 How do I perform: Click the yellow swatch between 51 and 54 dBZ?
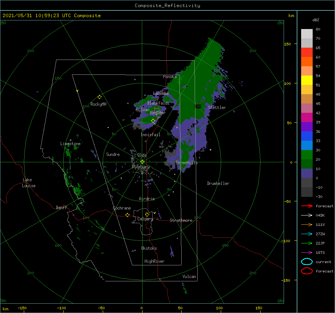click(x=307, y=80)
